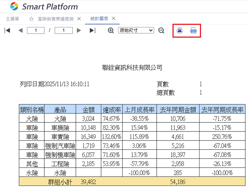Go to the next report page
The height and width of the screenshot is (188, 248).
coord(79,31)
